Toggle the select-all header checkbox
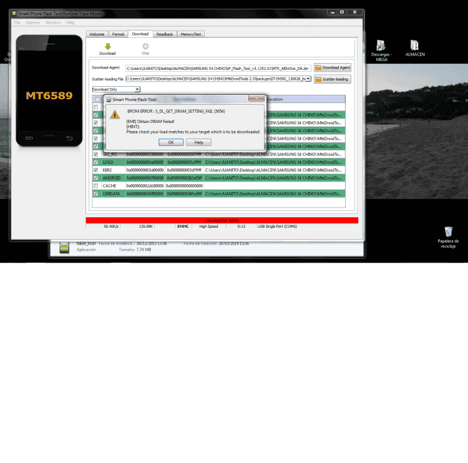Image resolution: width=468 pixels, height=463 pixels. click(97, 99)
